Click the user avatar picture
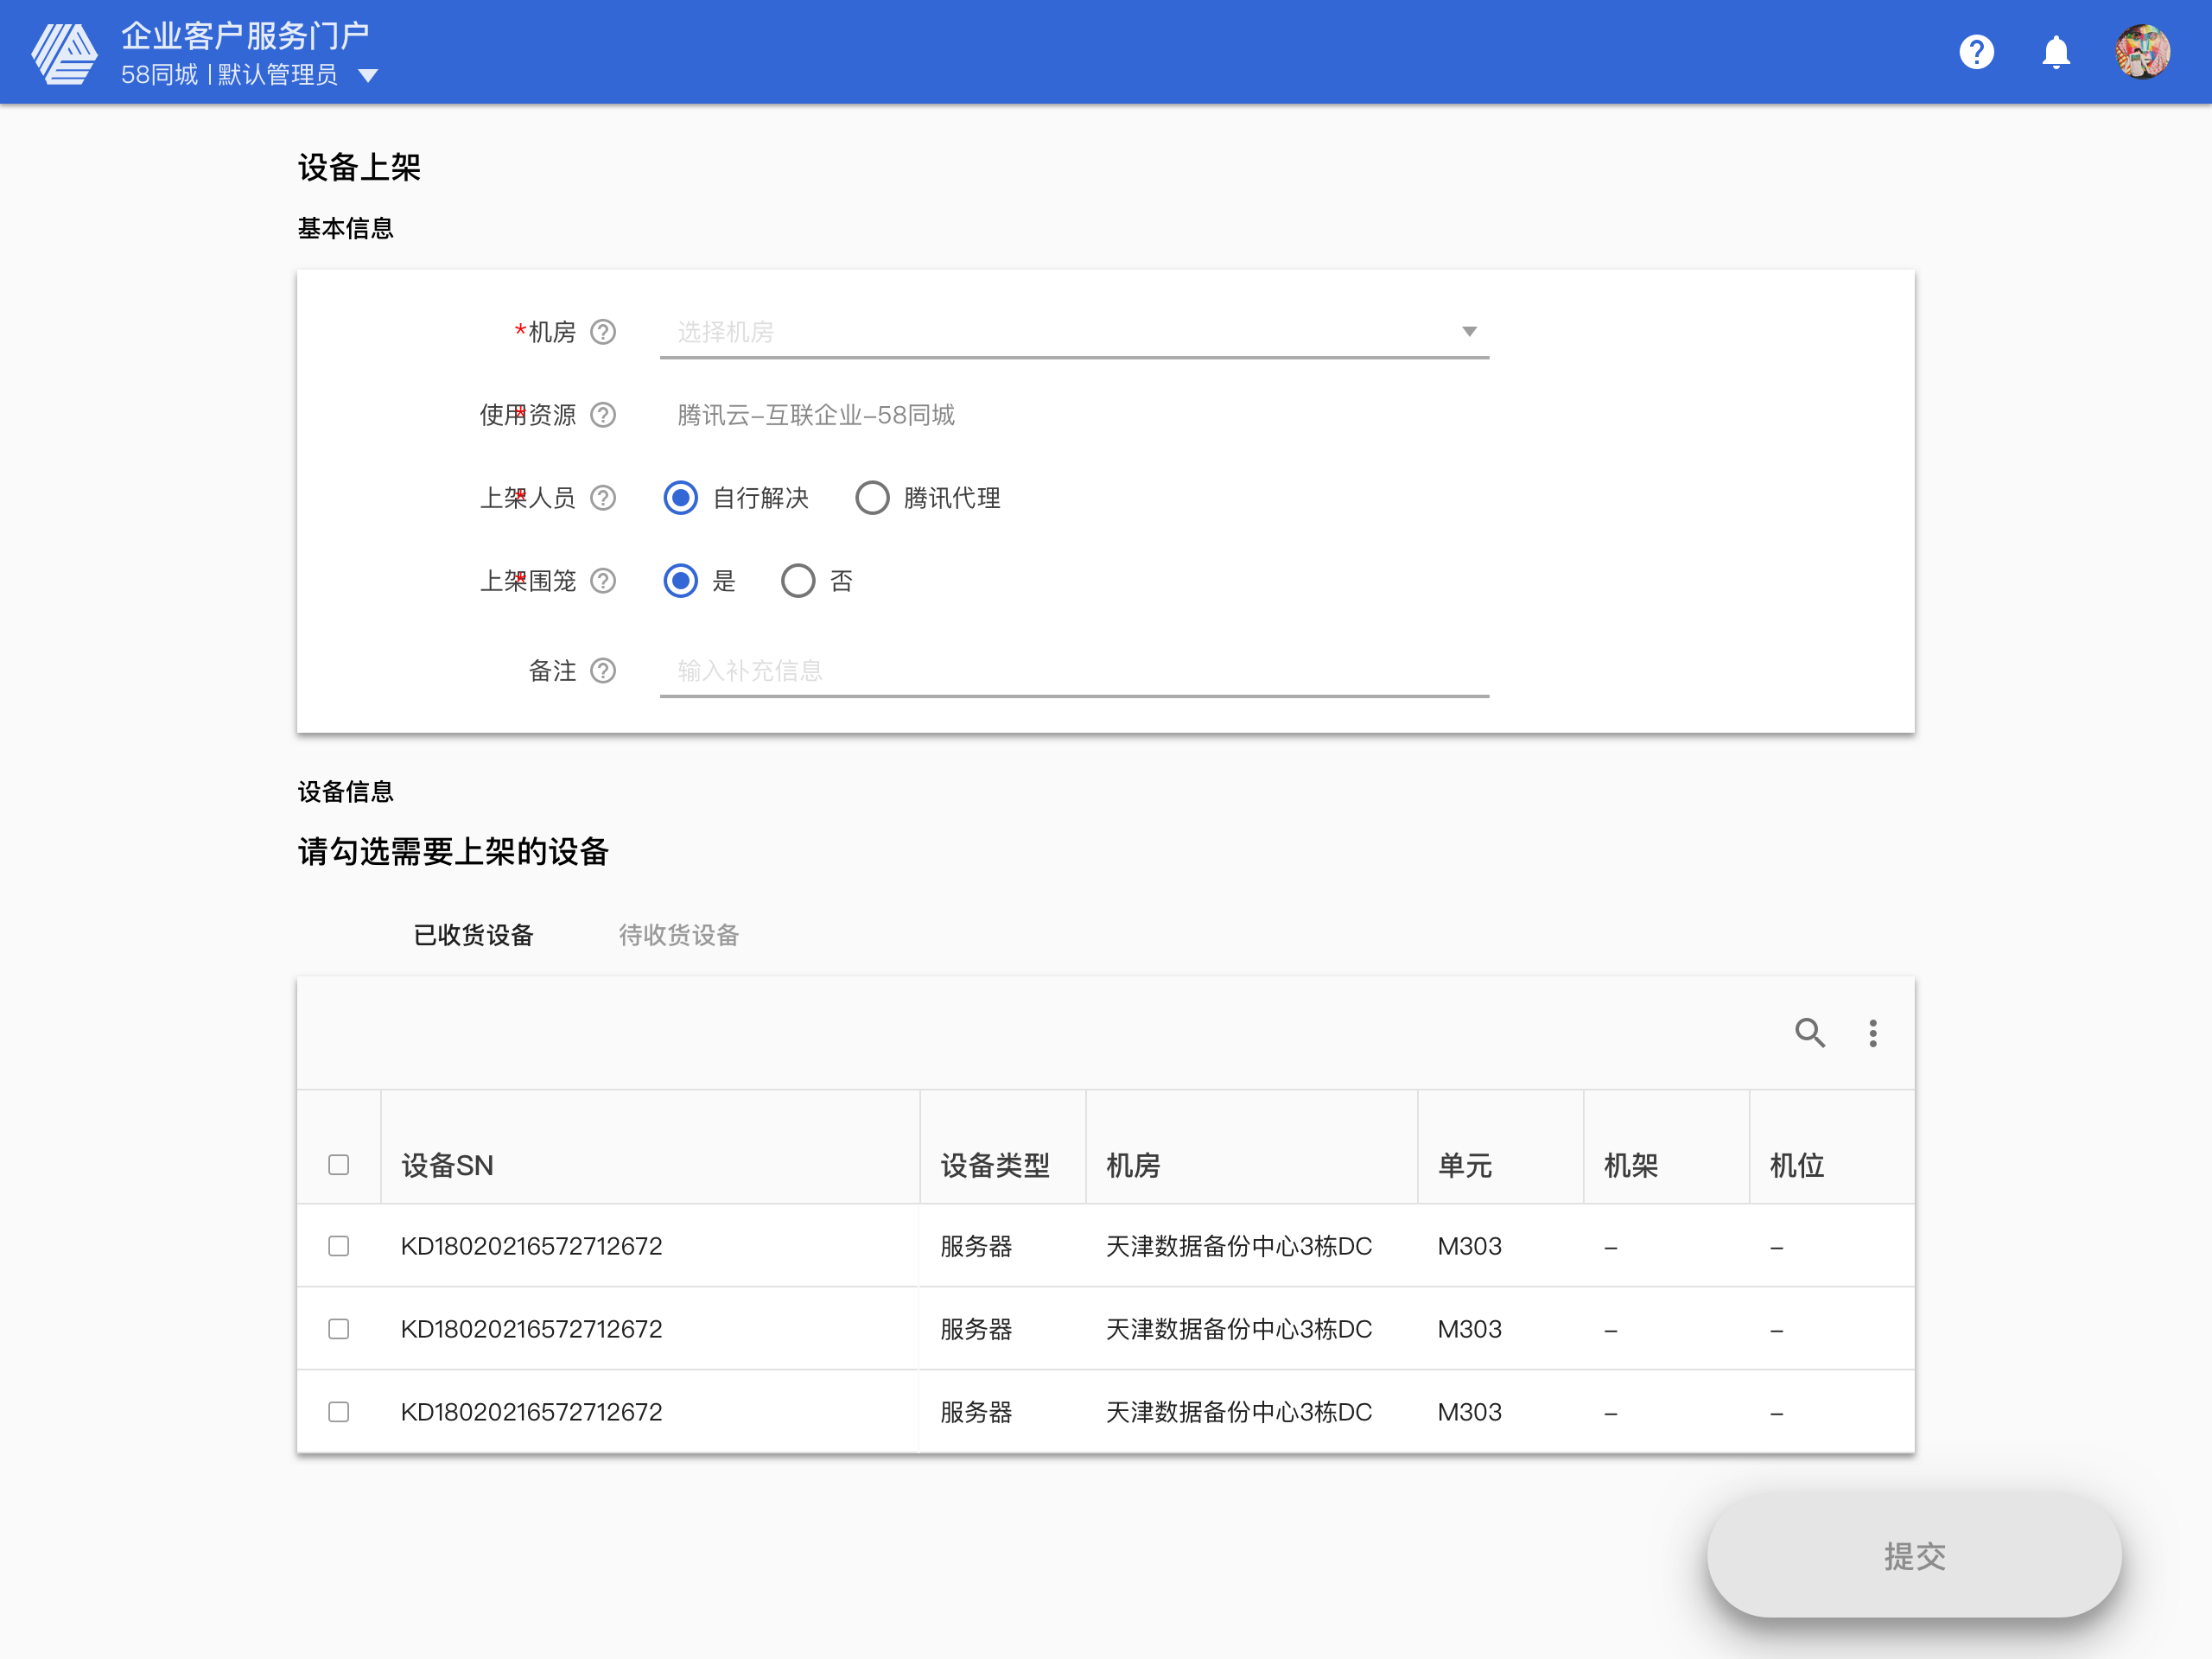2212x1659 pixels. tap(2142, 52)
